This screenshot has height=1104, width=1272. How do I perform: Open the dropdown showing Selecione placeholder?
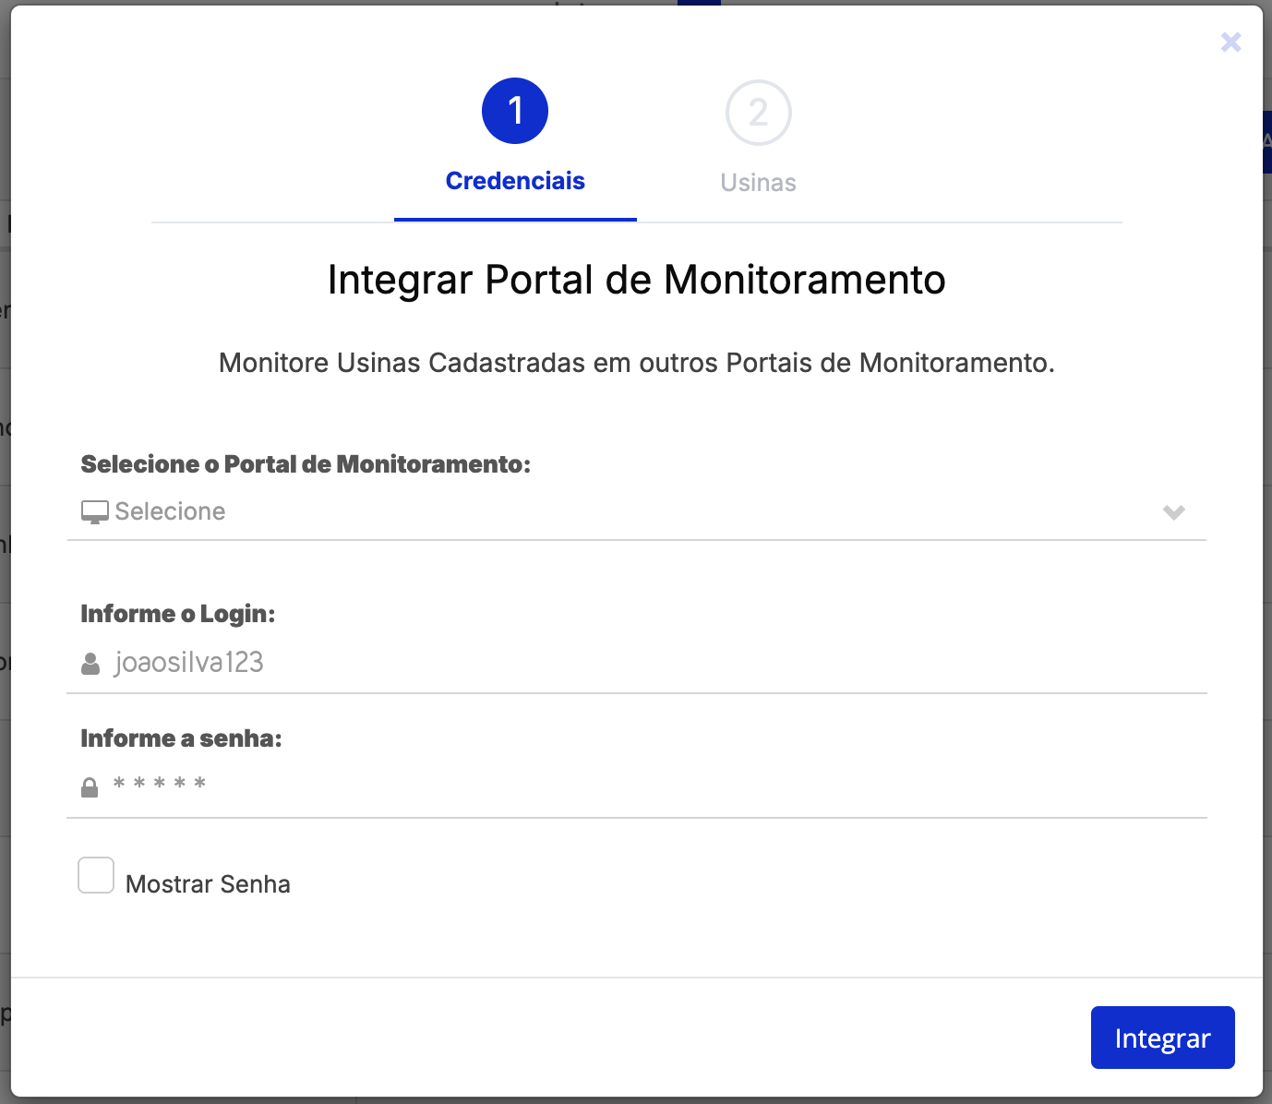pyautogui.click(x=637, y=512)
